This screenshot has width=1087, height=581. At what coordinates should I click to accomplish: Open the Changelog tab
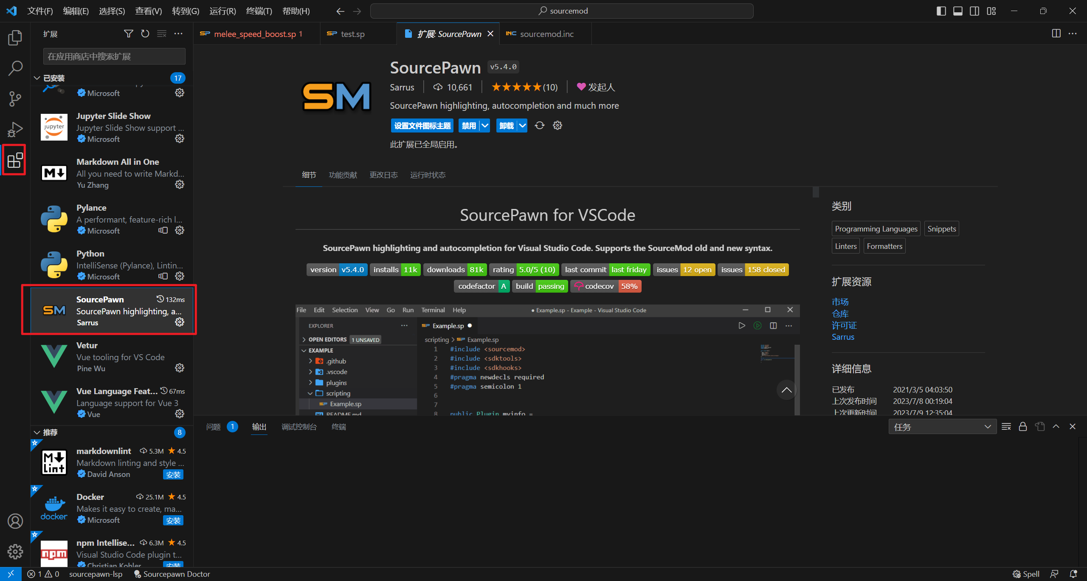pyautogui.click(x=383, y=175)
